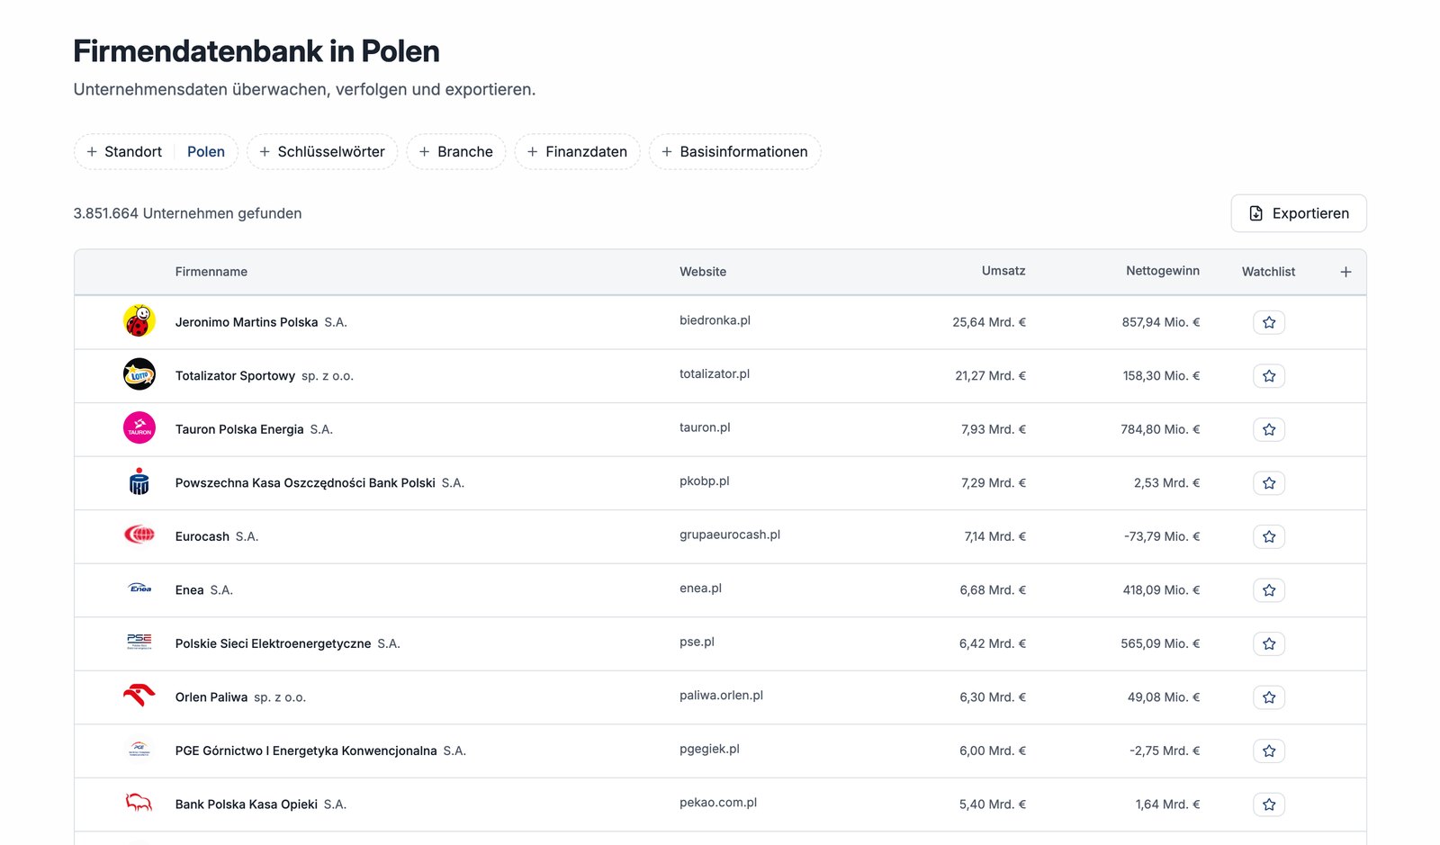Click the -2,75 Mrd. € net profit value
The image size is (1440, 845).
pyautogui.click(x=1165, y=751)
